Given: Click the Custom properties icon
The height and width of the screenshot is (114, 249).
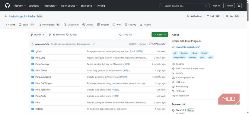Looking at the screenshot, I should point(173,78).
